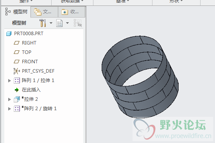Open dropdown arrow beside hammer settings icon
This screenshot has width=215, height=143.
(51, 23)
